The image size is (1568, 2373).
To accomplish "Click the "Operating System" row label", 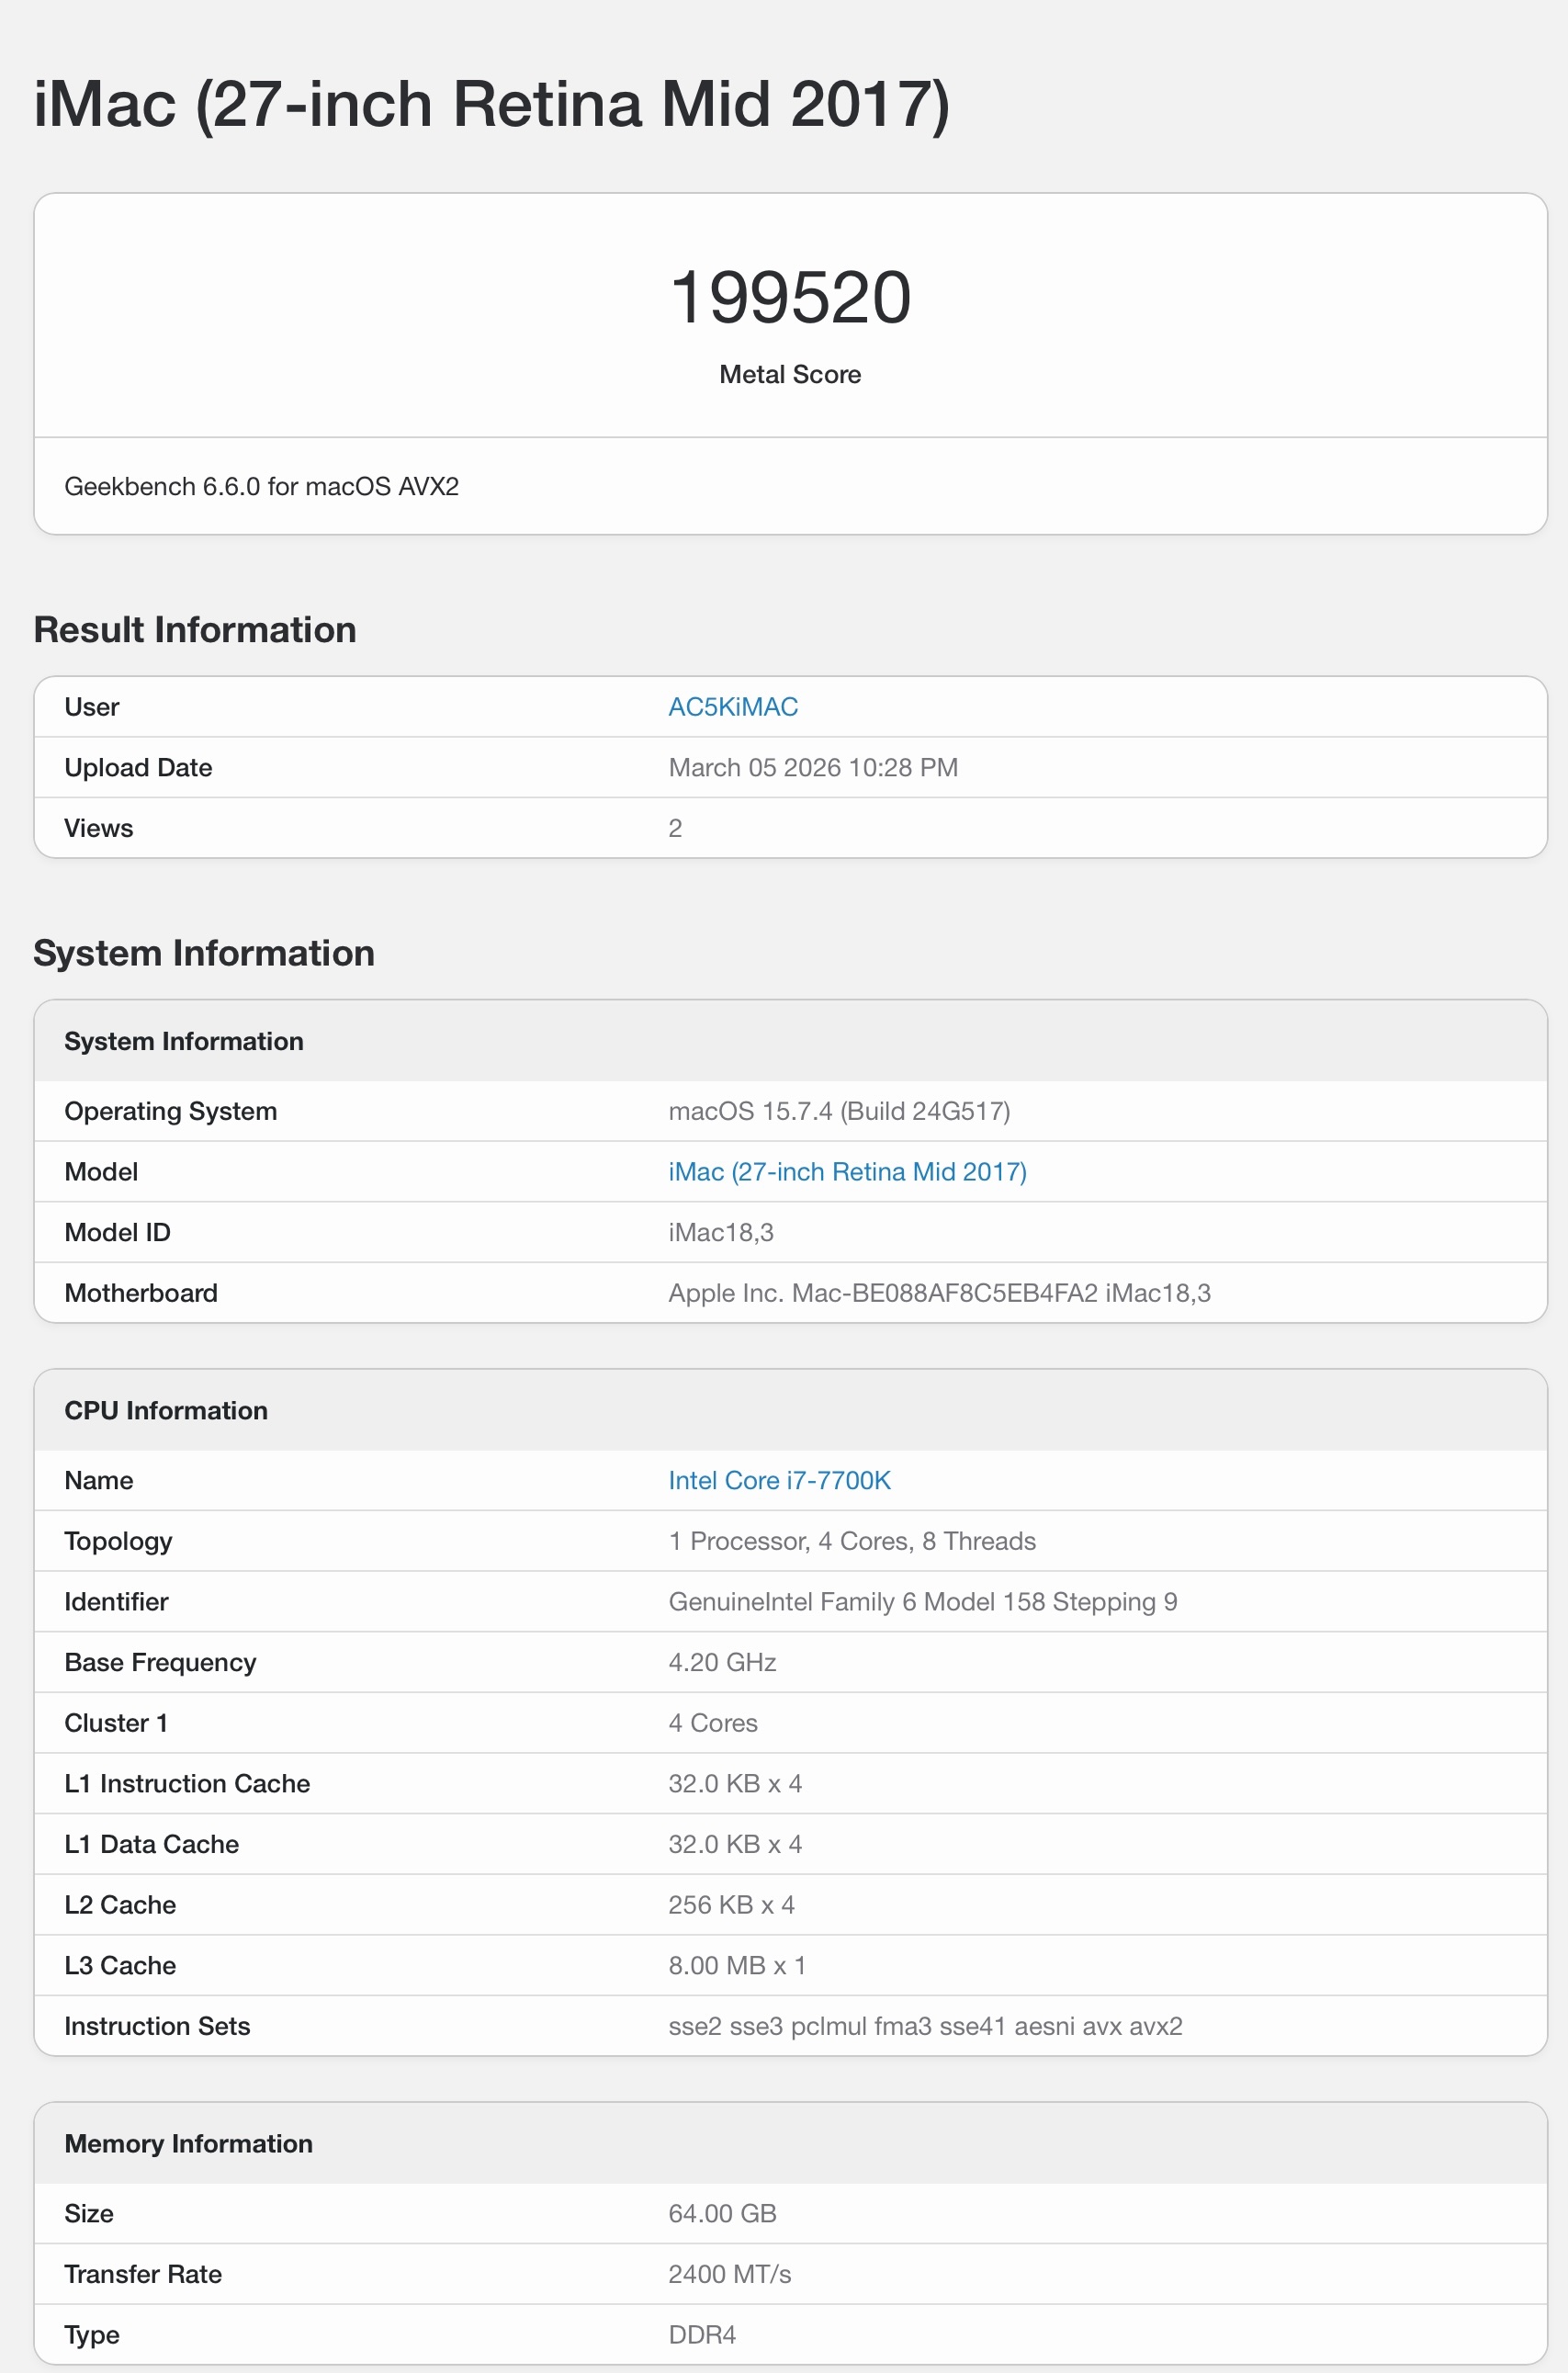I will click(171, 1111).
